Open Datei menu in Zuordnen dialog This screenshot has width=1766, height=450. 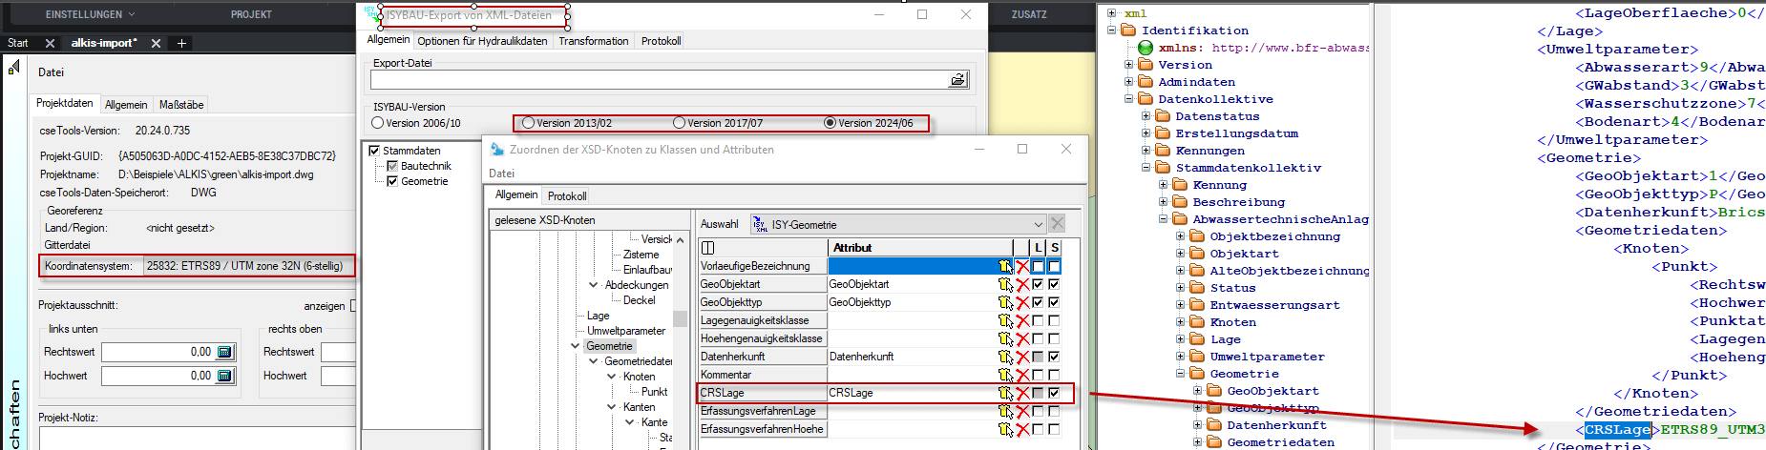501,174
